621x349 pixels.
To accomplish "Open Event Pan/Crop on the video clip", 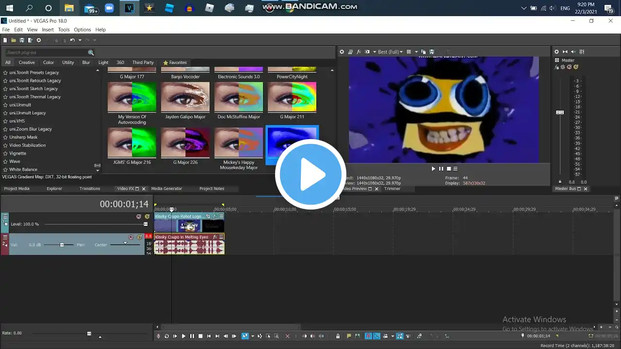I will (x=209, y=217).
